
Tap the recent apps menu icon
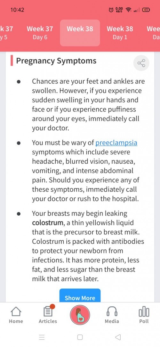pos(42,337)
